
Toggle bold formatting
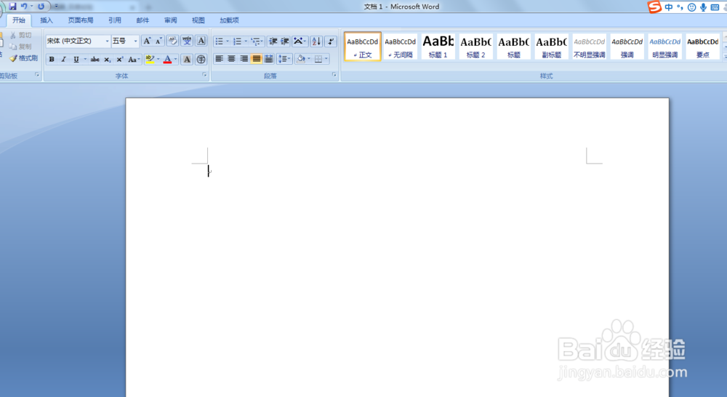pyautogui.click(x=52, y=60)
